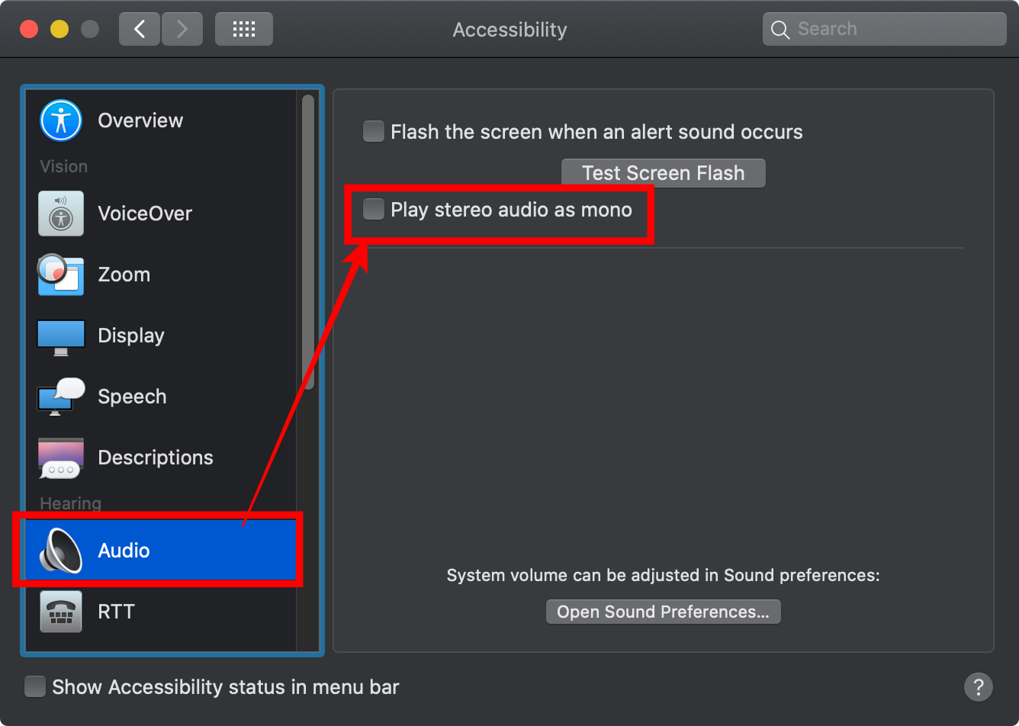Go back with the left chevron
This screenshot has height=726, width=1019.
(140, 29)
